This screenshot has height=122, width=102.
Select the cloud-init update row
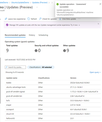coord(53,114)
